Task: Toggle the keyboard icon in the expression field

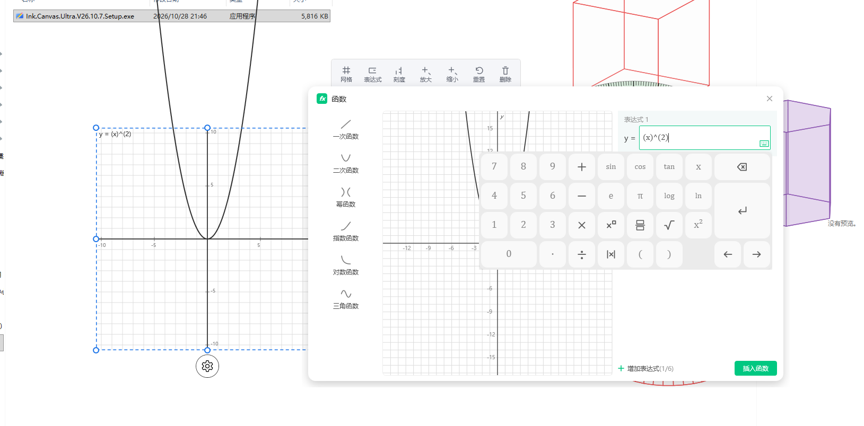Action: point(764,144)
